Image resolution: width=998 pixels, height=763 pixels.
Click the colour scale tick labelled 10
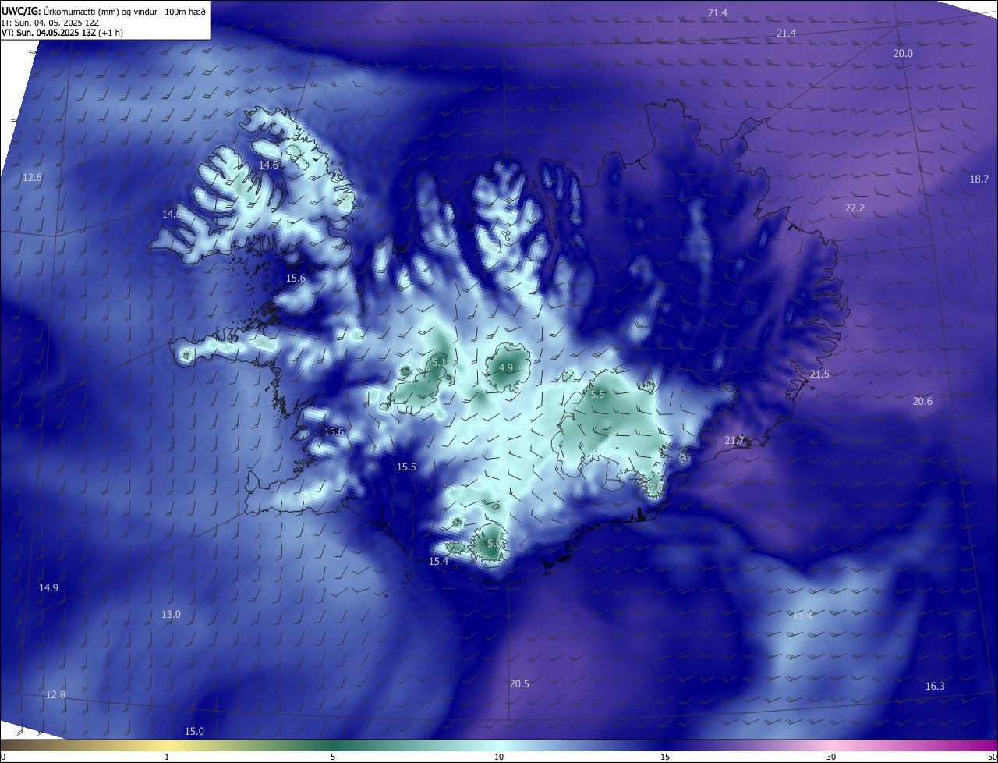coord(499,757)
